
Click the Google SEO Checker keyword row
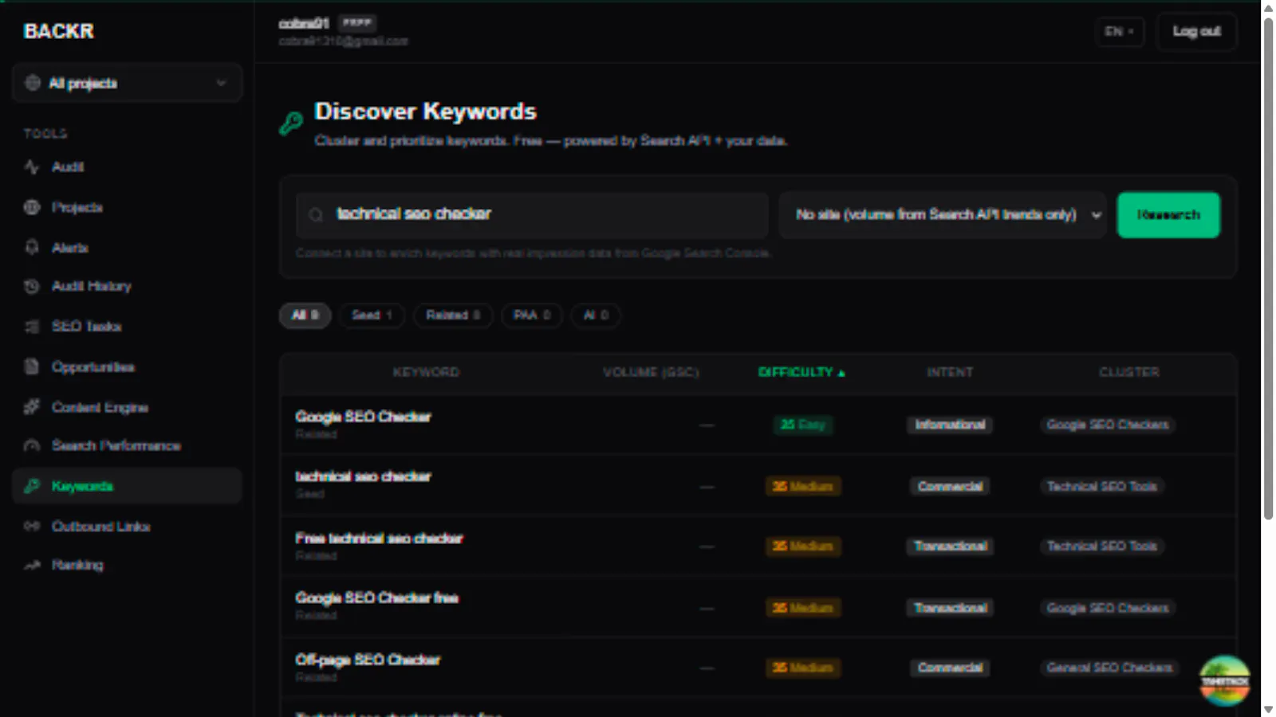(758, 425)
